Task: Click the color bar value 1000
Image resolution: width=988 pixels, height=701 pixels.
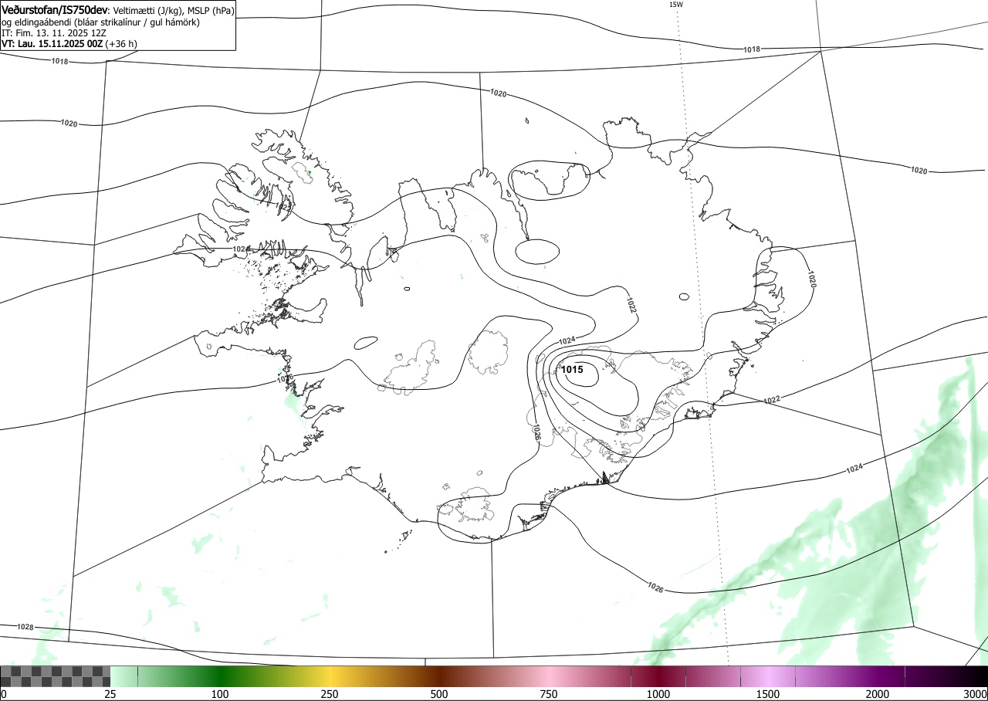Action: pos(658,694)
